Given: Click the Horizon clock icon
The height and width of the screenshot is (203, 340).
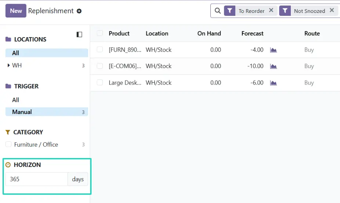Looking at the screenshot, I should pyautogui.click(x=8, y=165).
